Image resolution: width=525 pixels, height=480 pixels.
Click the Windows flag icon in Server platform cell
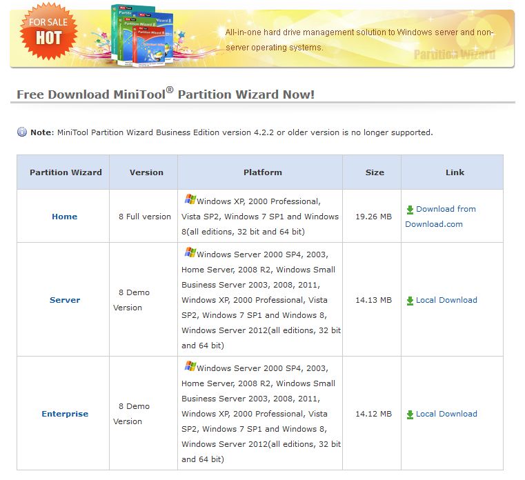click(x=190, y=252)
